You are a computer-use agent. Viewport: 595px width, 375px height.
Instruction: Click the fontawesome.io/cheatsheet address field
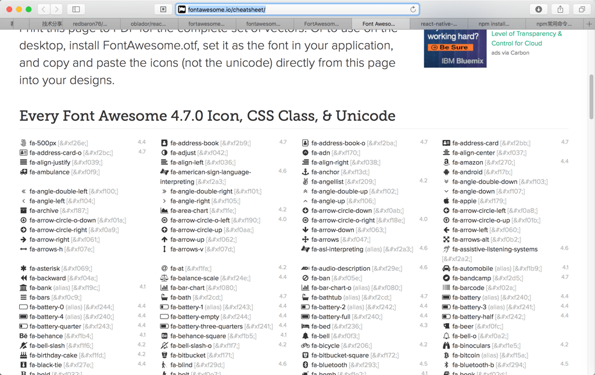pos(297,9)
